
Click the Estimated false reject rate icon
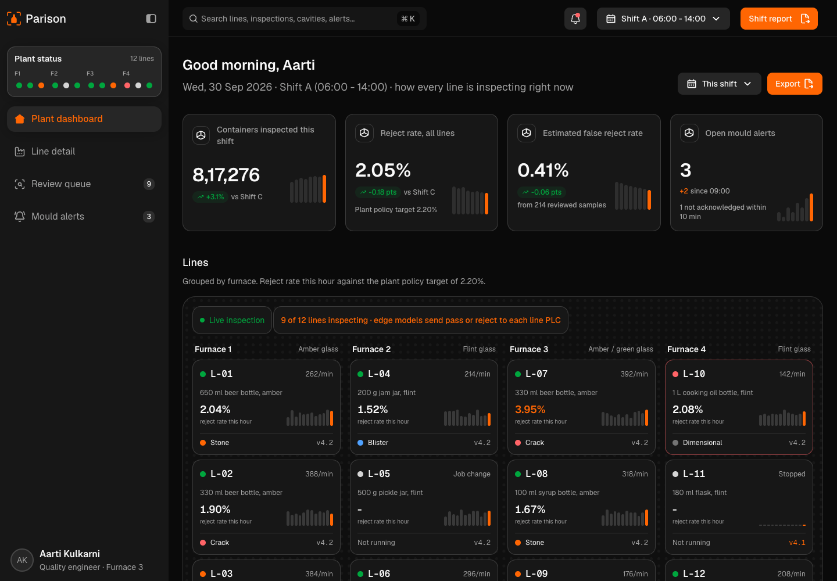tap(527, 133)
